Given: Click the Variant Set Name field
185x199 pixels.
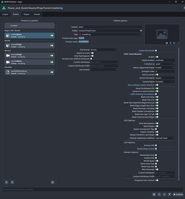Looking at the screenshot, I should click(165, 78).
